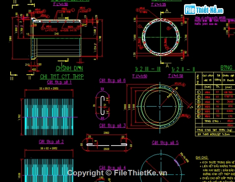Click the '1/ 2 III - III' section title
The width and height of the screenshot is (235, 182).
tap(148, 69)
